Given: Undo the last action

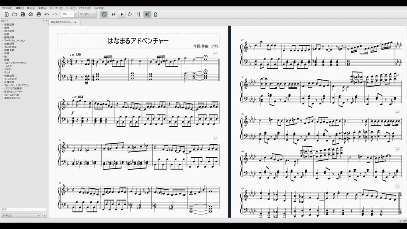Looking at the screenshot, I should point(47,14).
